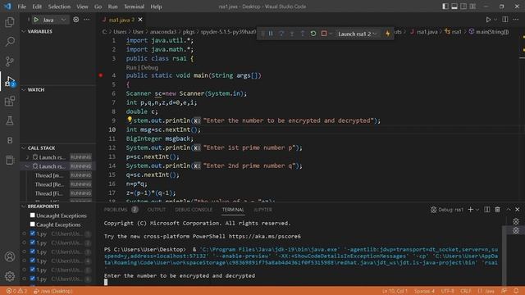This screenshot has width=525, height=295.
Task: Open the launch profile dropdown next to plus
Action: pos(477,210)
